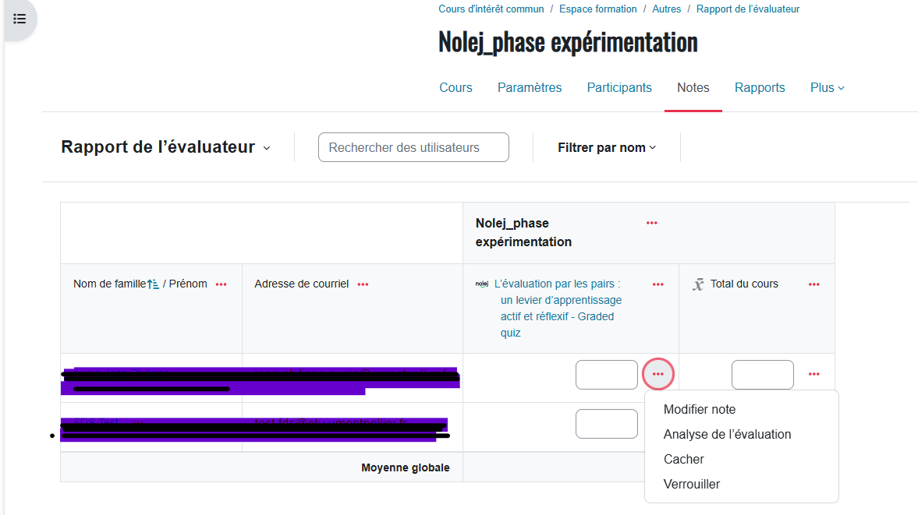
Task: Open the course index drawer icon
Action: click(x=19, y=19)
